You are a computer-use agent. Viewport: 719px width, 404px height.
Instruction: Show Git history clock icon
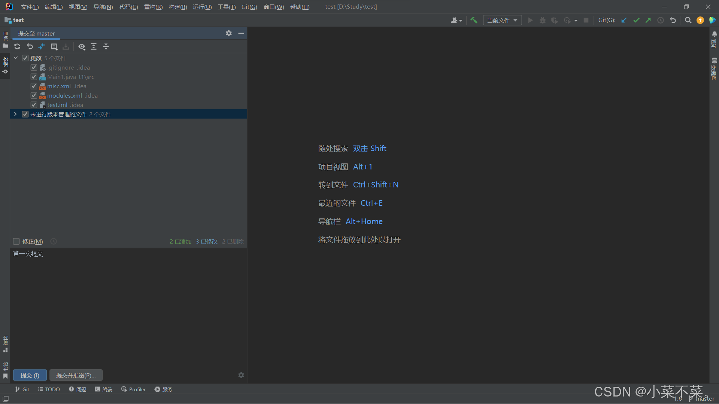click(661, 20)
